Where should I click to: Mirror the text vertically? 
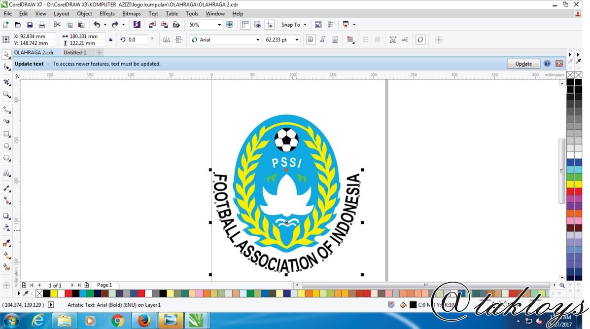(x=179, y=40)
